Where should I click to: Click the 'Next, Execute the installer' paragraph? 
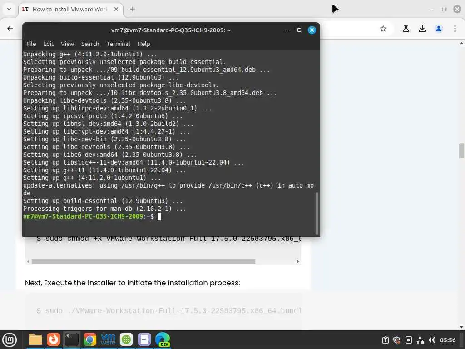pyautogui.click(x=132, y=283)
